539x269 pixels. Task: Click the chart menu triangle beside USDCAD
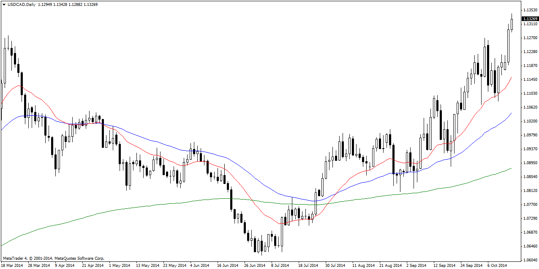(4, 5)
